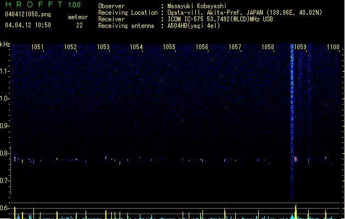The height and width of the screenshot is (219, 345).
Task: Click the 0.8 kHz frequency axis label
Action: pos(4,153)
